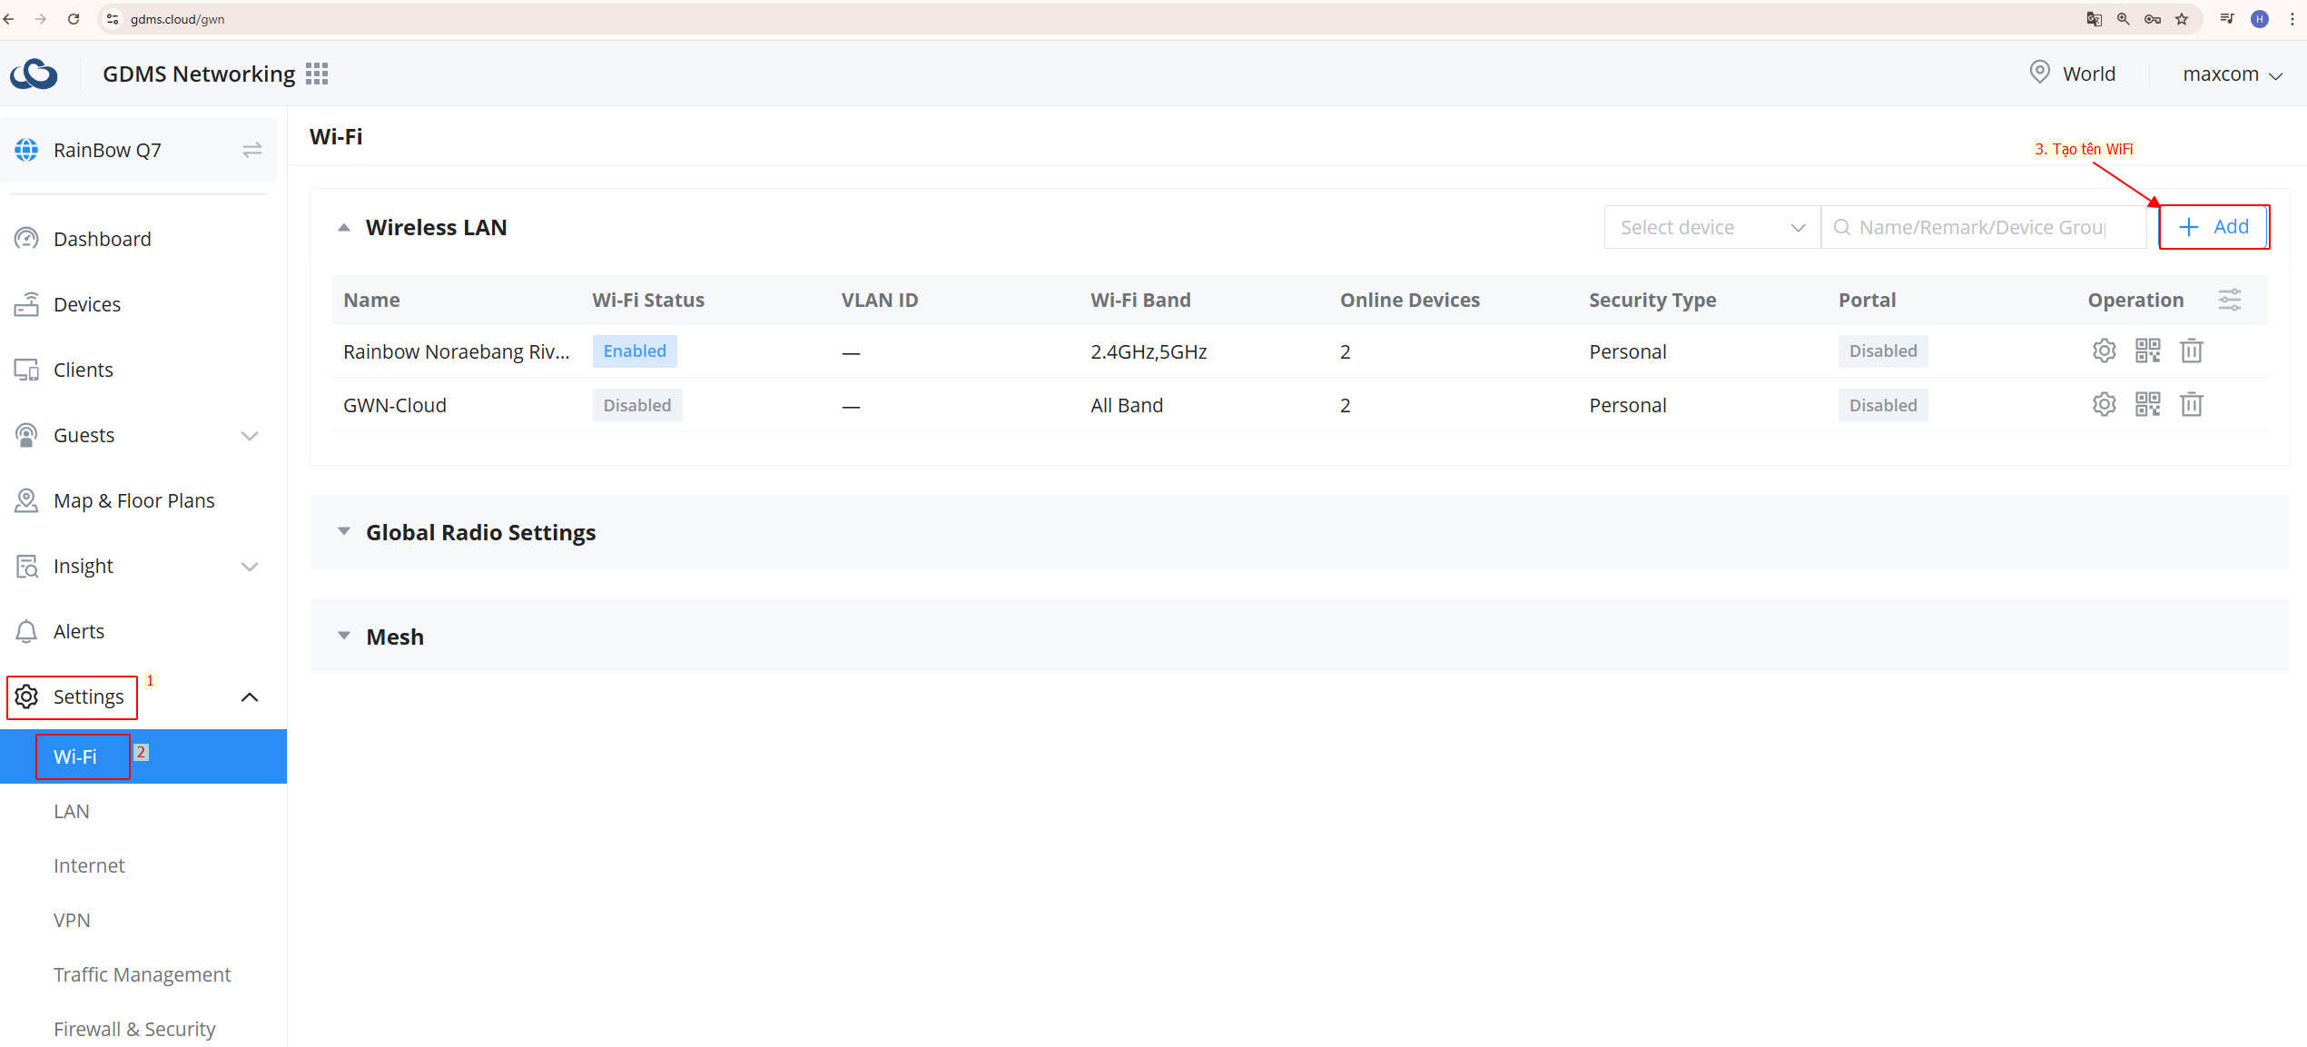Viewport: 2307px width, 1047px height.
Task: Click Add to create Wi-Fi
Action: coord(2213,227)
